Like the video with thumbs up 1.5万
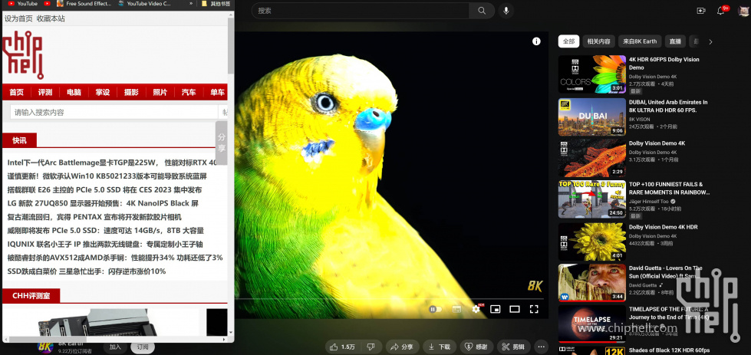 (x=342, y=347)
